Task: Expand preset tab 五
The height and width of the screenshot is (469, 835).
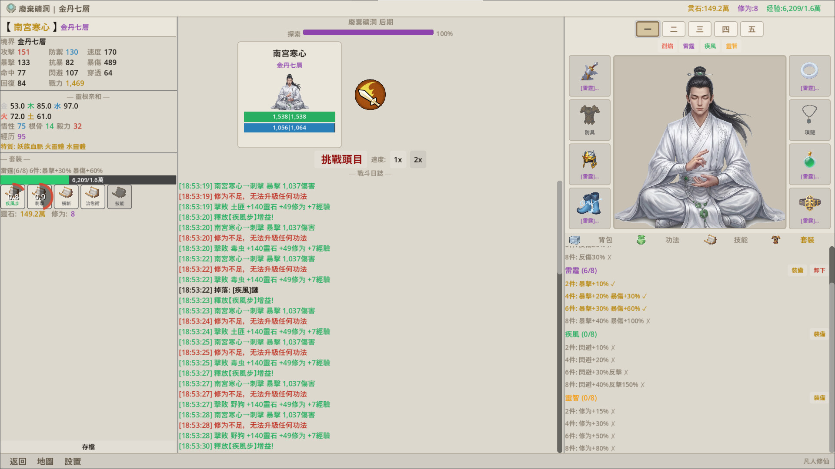Action: coord(751,29)
